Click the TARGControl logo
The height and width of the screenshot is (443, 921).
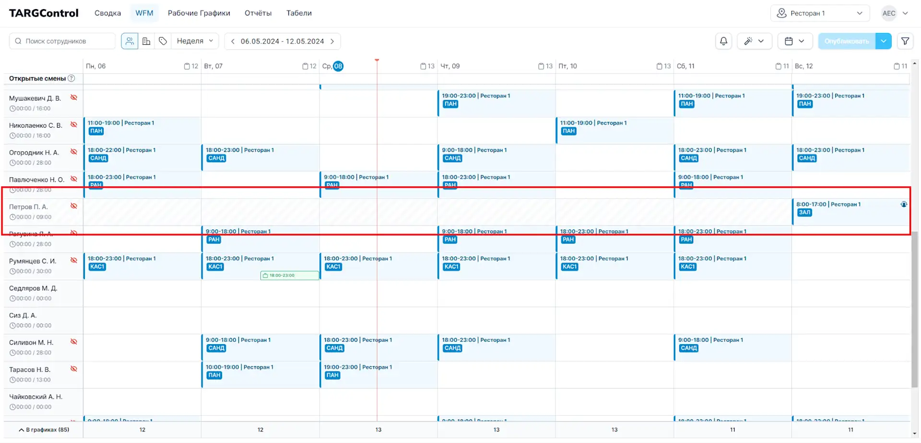44,13
